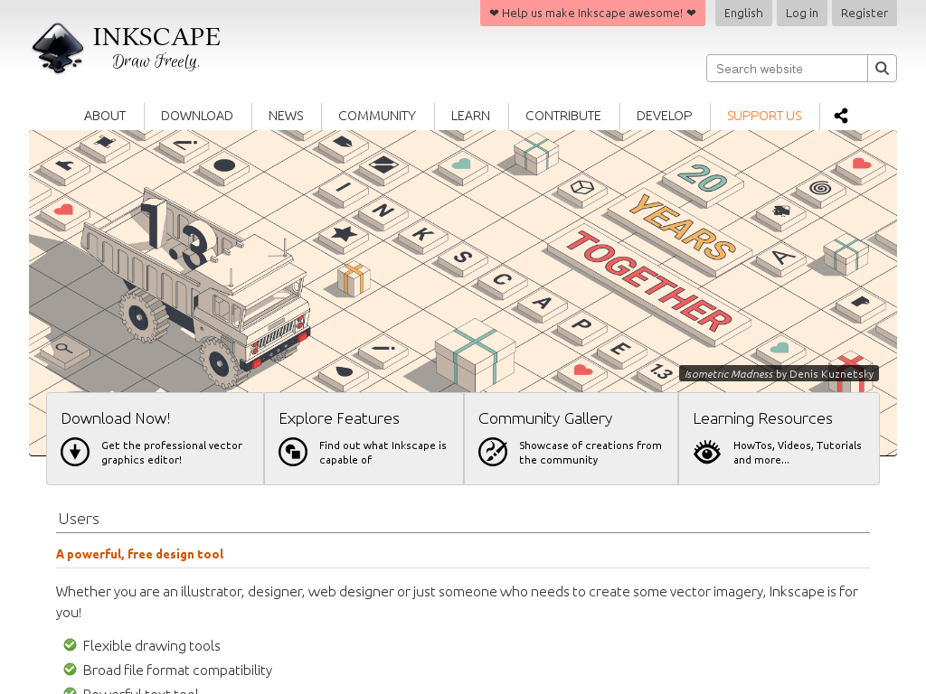
Task: Open the Download Now! heading link
Action: pyautogui.click(x=116, y=418)
